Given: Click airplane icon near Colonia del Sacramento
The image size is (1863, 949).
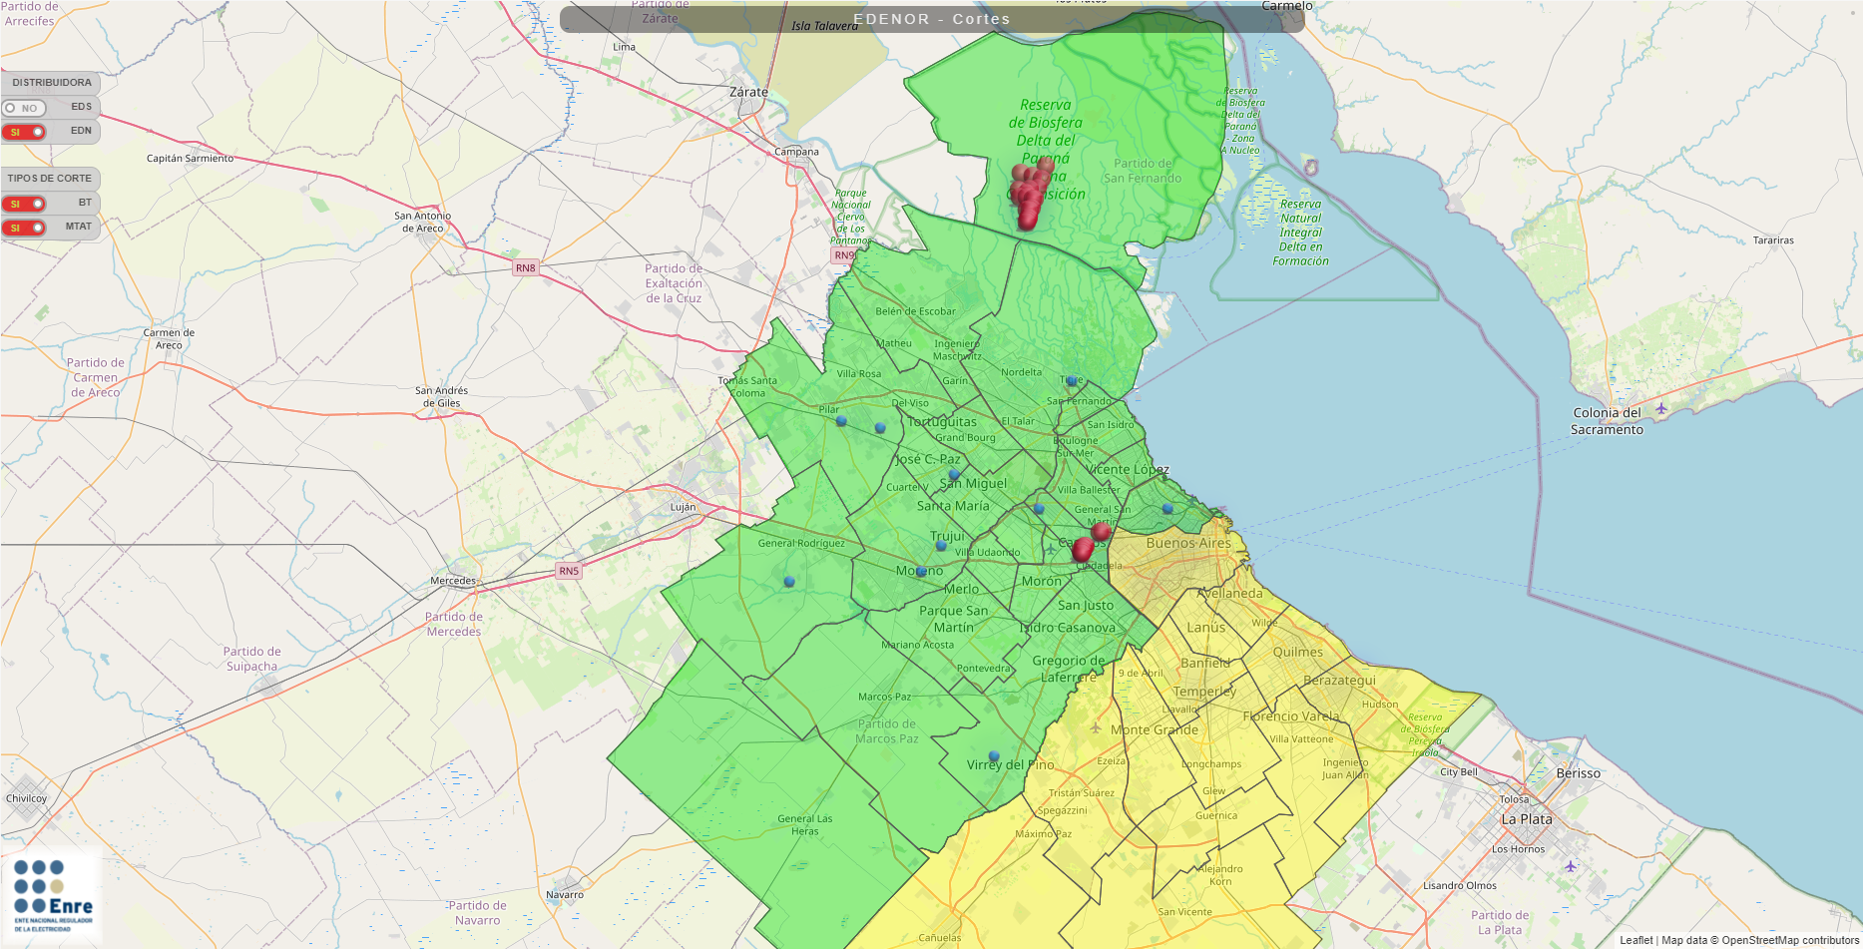Looking at the screenshot, I should pyautogui.click(x=1661, y=407).
